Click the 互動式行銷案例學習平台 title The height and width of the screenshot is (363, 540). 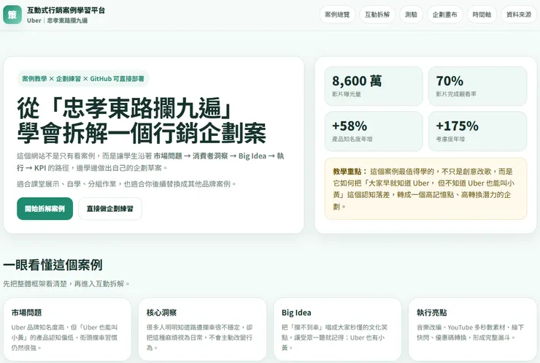tap(66, 10)
